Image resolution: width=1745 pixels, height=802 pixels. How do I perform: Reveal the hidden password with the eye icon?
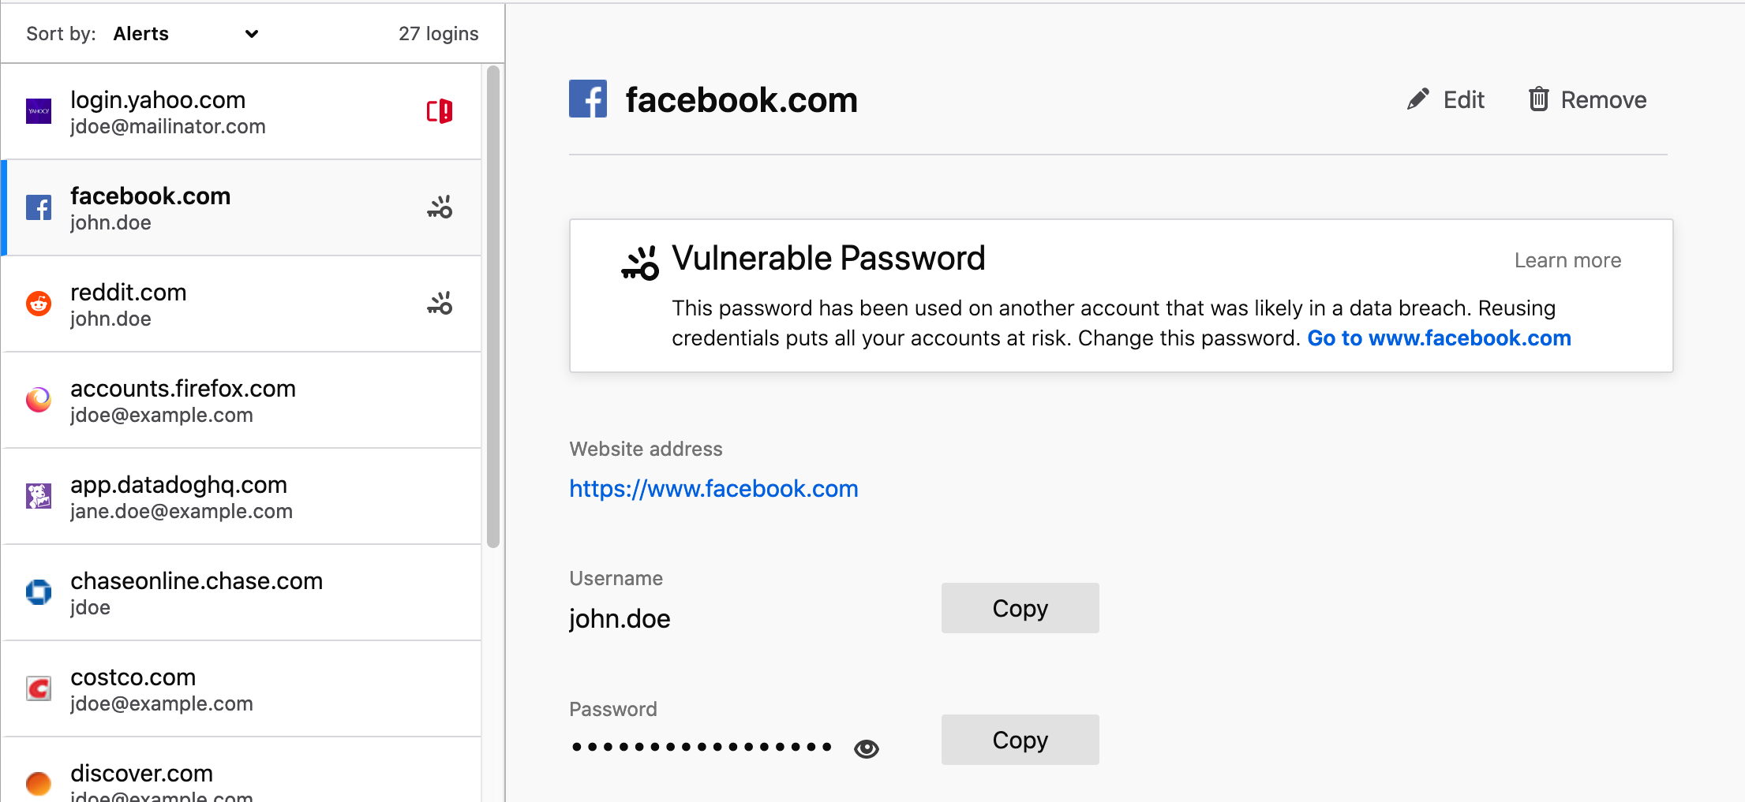coord(866,748)
